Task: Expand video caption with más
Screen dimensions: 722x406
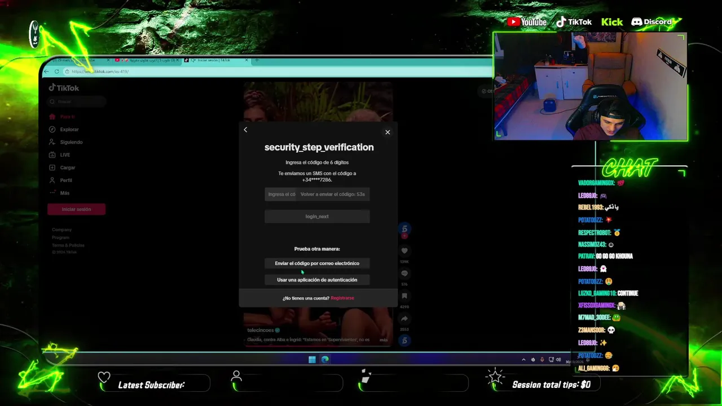Action: point(384,340)
